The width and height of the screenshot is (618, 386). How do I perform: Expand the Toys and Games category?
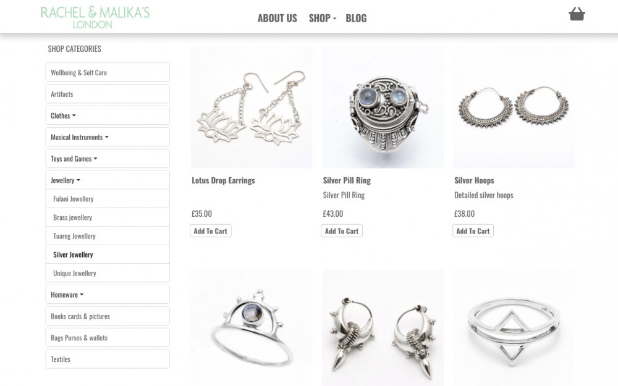108,159
